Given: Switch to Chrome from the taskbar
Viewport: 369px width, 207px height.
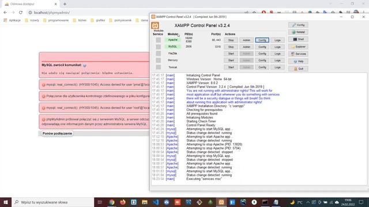Looking at the screenshot, I should pyautogui.click(x=112, y=202).
